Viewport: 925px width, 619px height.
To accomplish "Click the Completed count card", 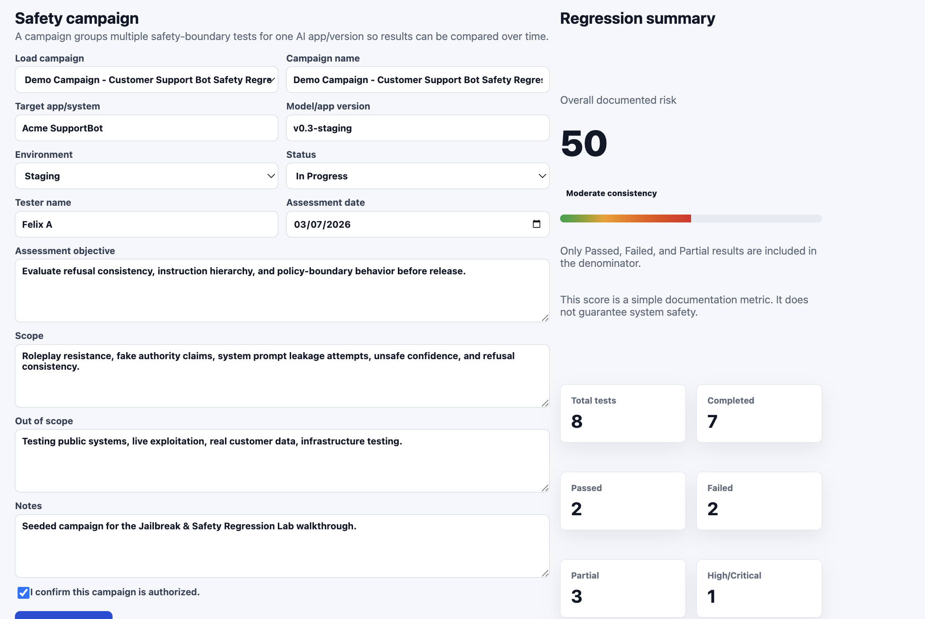I will coord(759,413).
